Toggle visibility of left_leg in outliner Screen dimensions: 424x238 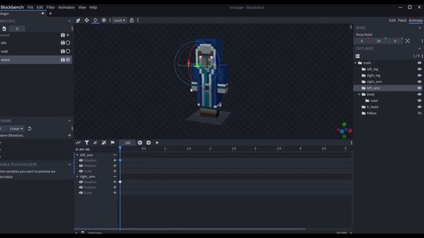pos(419,69)
